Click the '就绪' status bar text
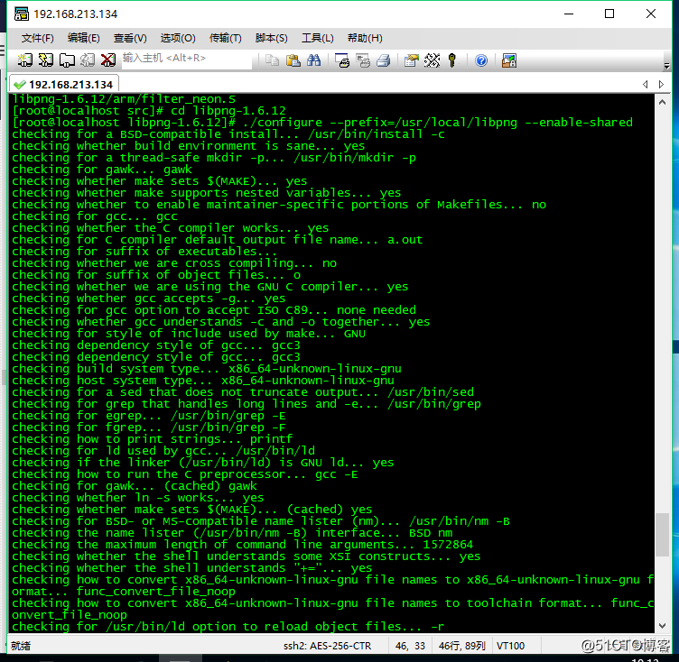This screenshot has width=679, height=662. coord(21,646)
